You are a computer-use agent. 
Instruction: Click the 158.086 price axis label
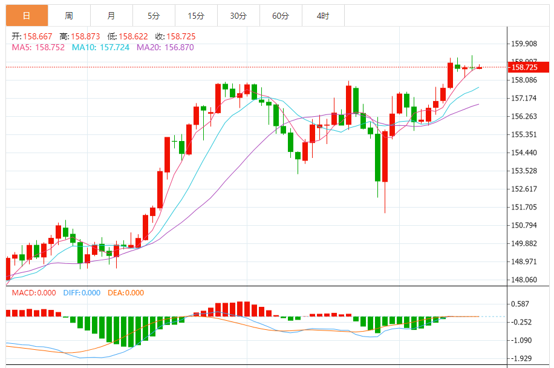524,80
